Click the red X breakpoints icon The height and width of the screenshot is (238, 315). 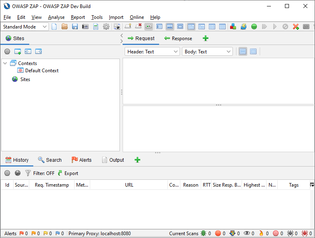pos(296,27)
